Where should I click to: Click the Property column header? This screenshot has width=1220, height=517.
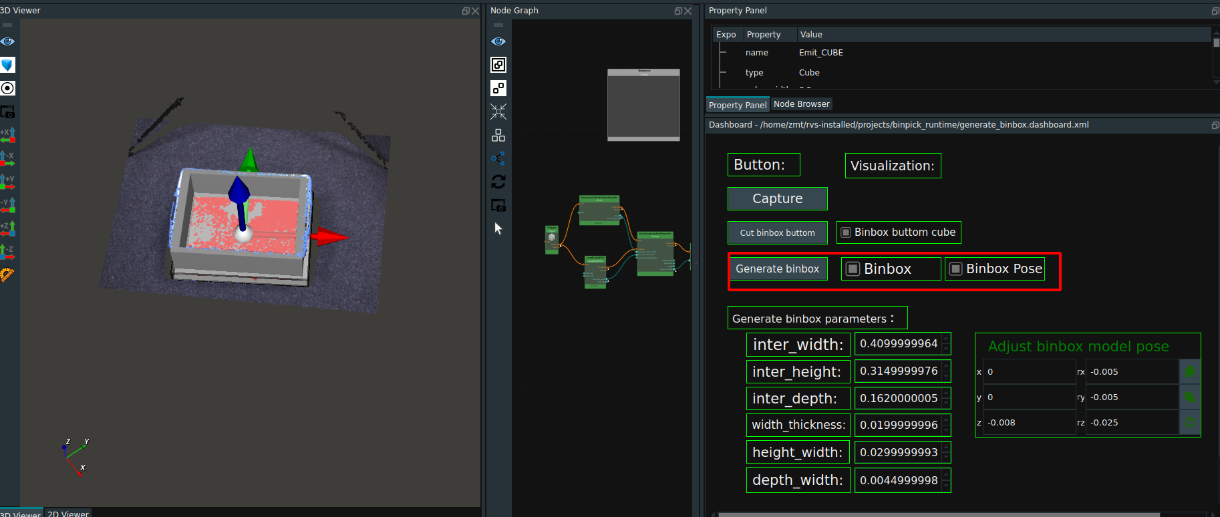click(770, 34)
